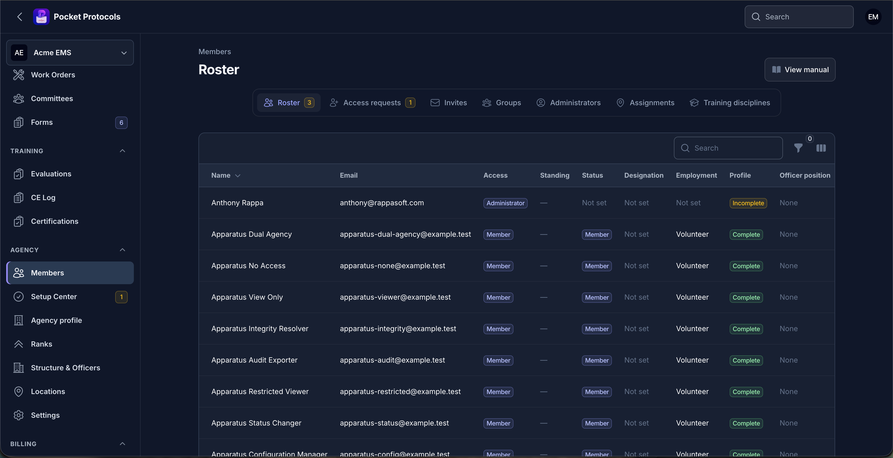Screen dimensions: 893x458
Task: Open the column visibility icon
Action: 821,148
